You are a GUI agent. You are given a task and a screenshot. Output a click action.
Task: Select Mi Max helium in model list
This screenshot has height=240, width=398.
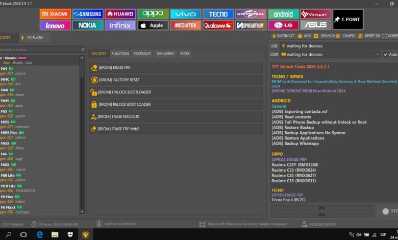pos(39,199)
